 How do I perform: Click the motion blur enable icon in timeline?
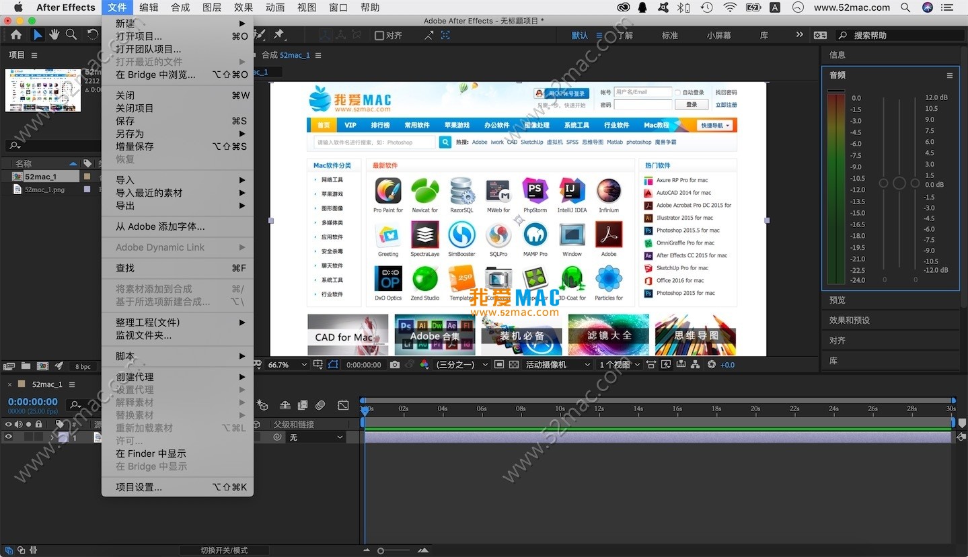[x=320, y=405]
